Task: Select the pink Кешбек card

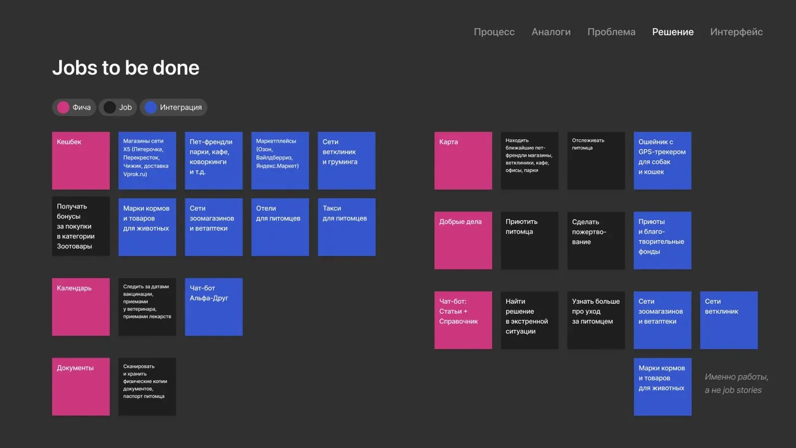Action: click(81, 160)
